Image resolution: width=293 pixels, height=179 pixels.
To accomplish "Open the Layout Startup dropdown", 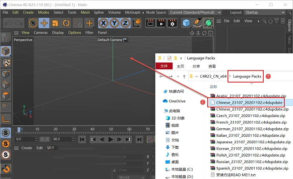I will pos(265,12).
